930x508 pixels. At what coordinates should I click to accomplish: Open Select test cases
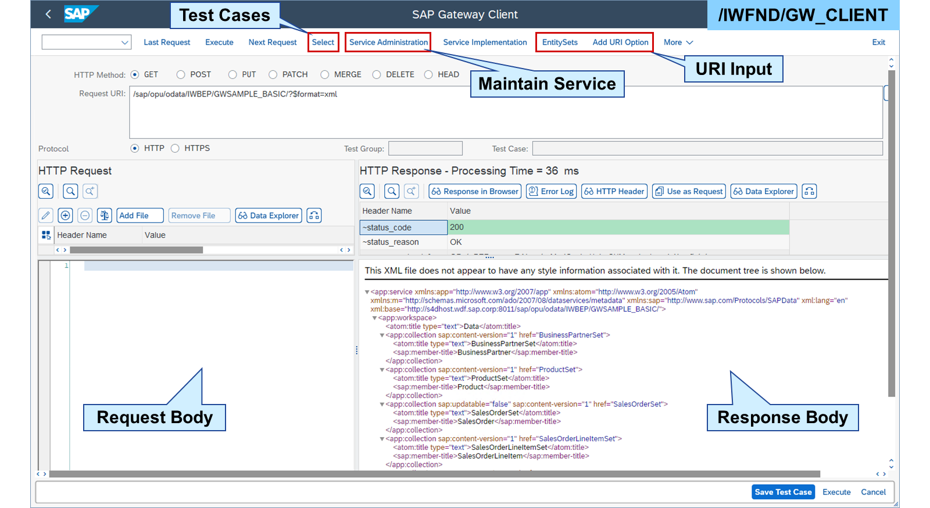323,42
